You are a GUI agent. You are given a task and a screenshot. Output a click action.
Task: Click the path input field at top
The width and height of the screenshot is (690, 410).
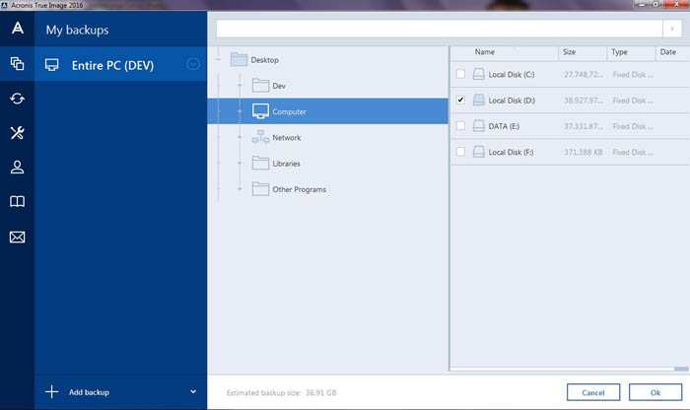pos(440,29)
